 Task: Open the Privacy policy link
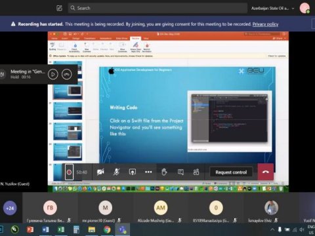point(265,24)
